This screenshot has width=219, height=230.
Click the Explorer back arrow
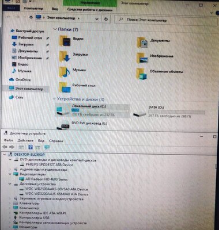[8, 17]
